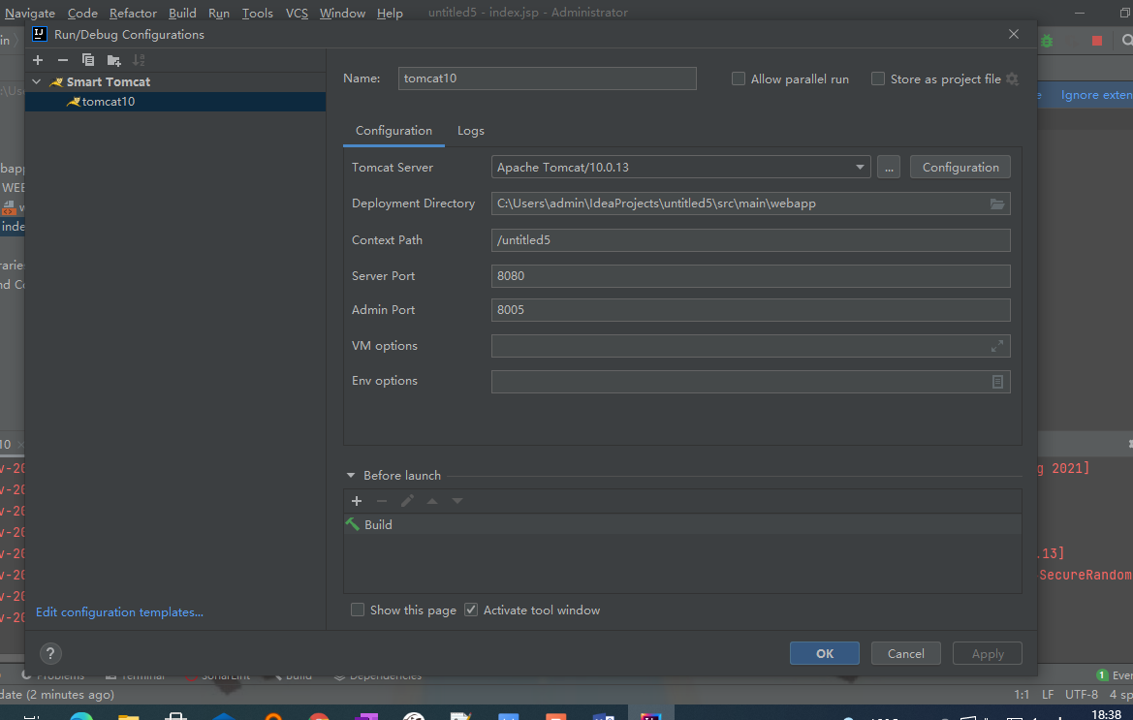
Task: Click the Server Port field 8080
Action: click(x=751, y=276)
